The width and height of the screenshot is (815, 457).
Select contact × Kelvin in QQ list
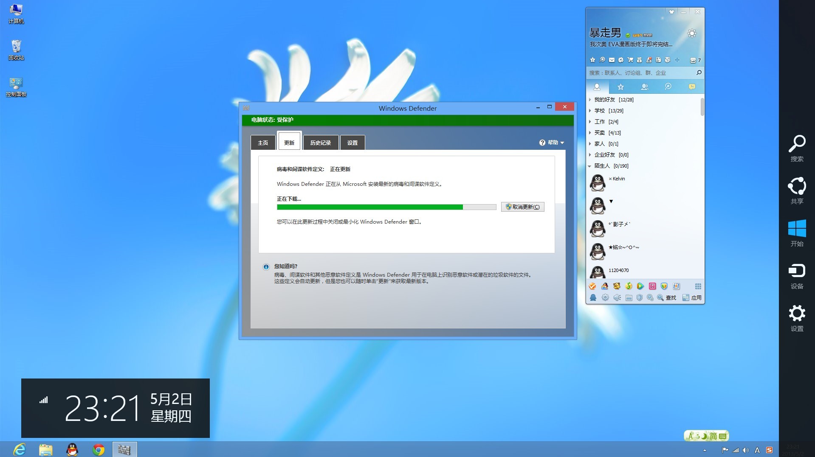643,182
